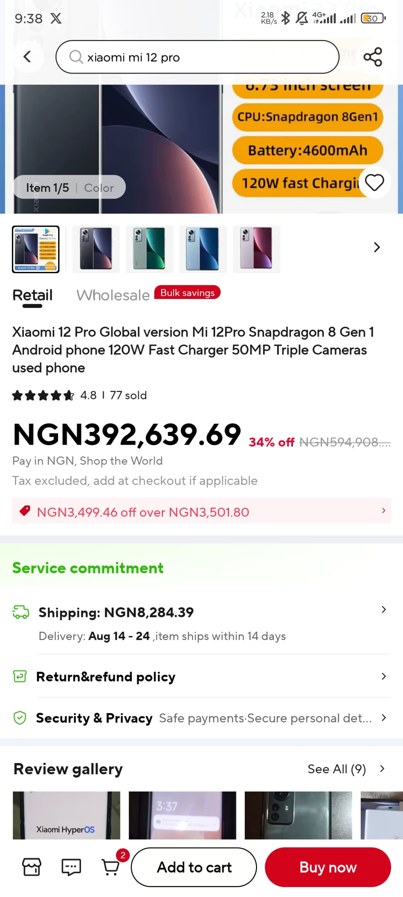Tap the back arrow icon
The height and width of the screenshot is (897, 403).
(x=27, y=57)
